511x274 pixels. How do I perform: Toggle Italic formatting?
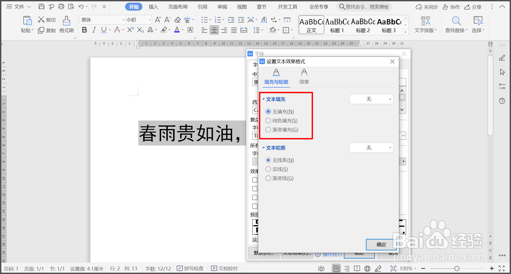point(94,30)
